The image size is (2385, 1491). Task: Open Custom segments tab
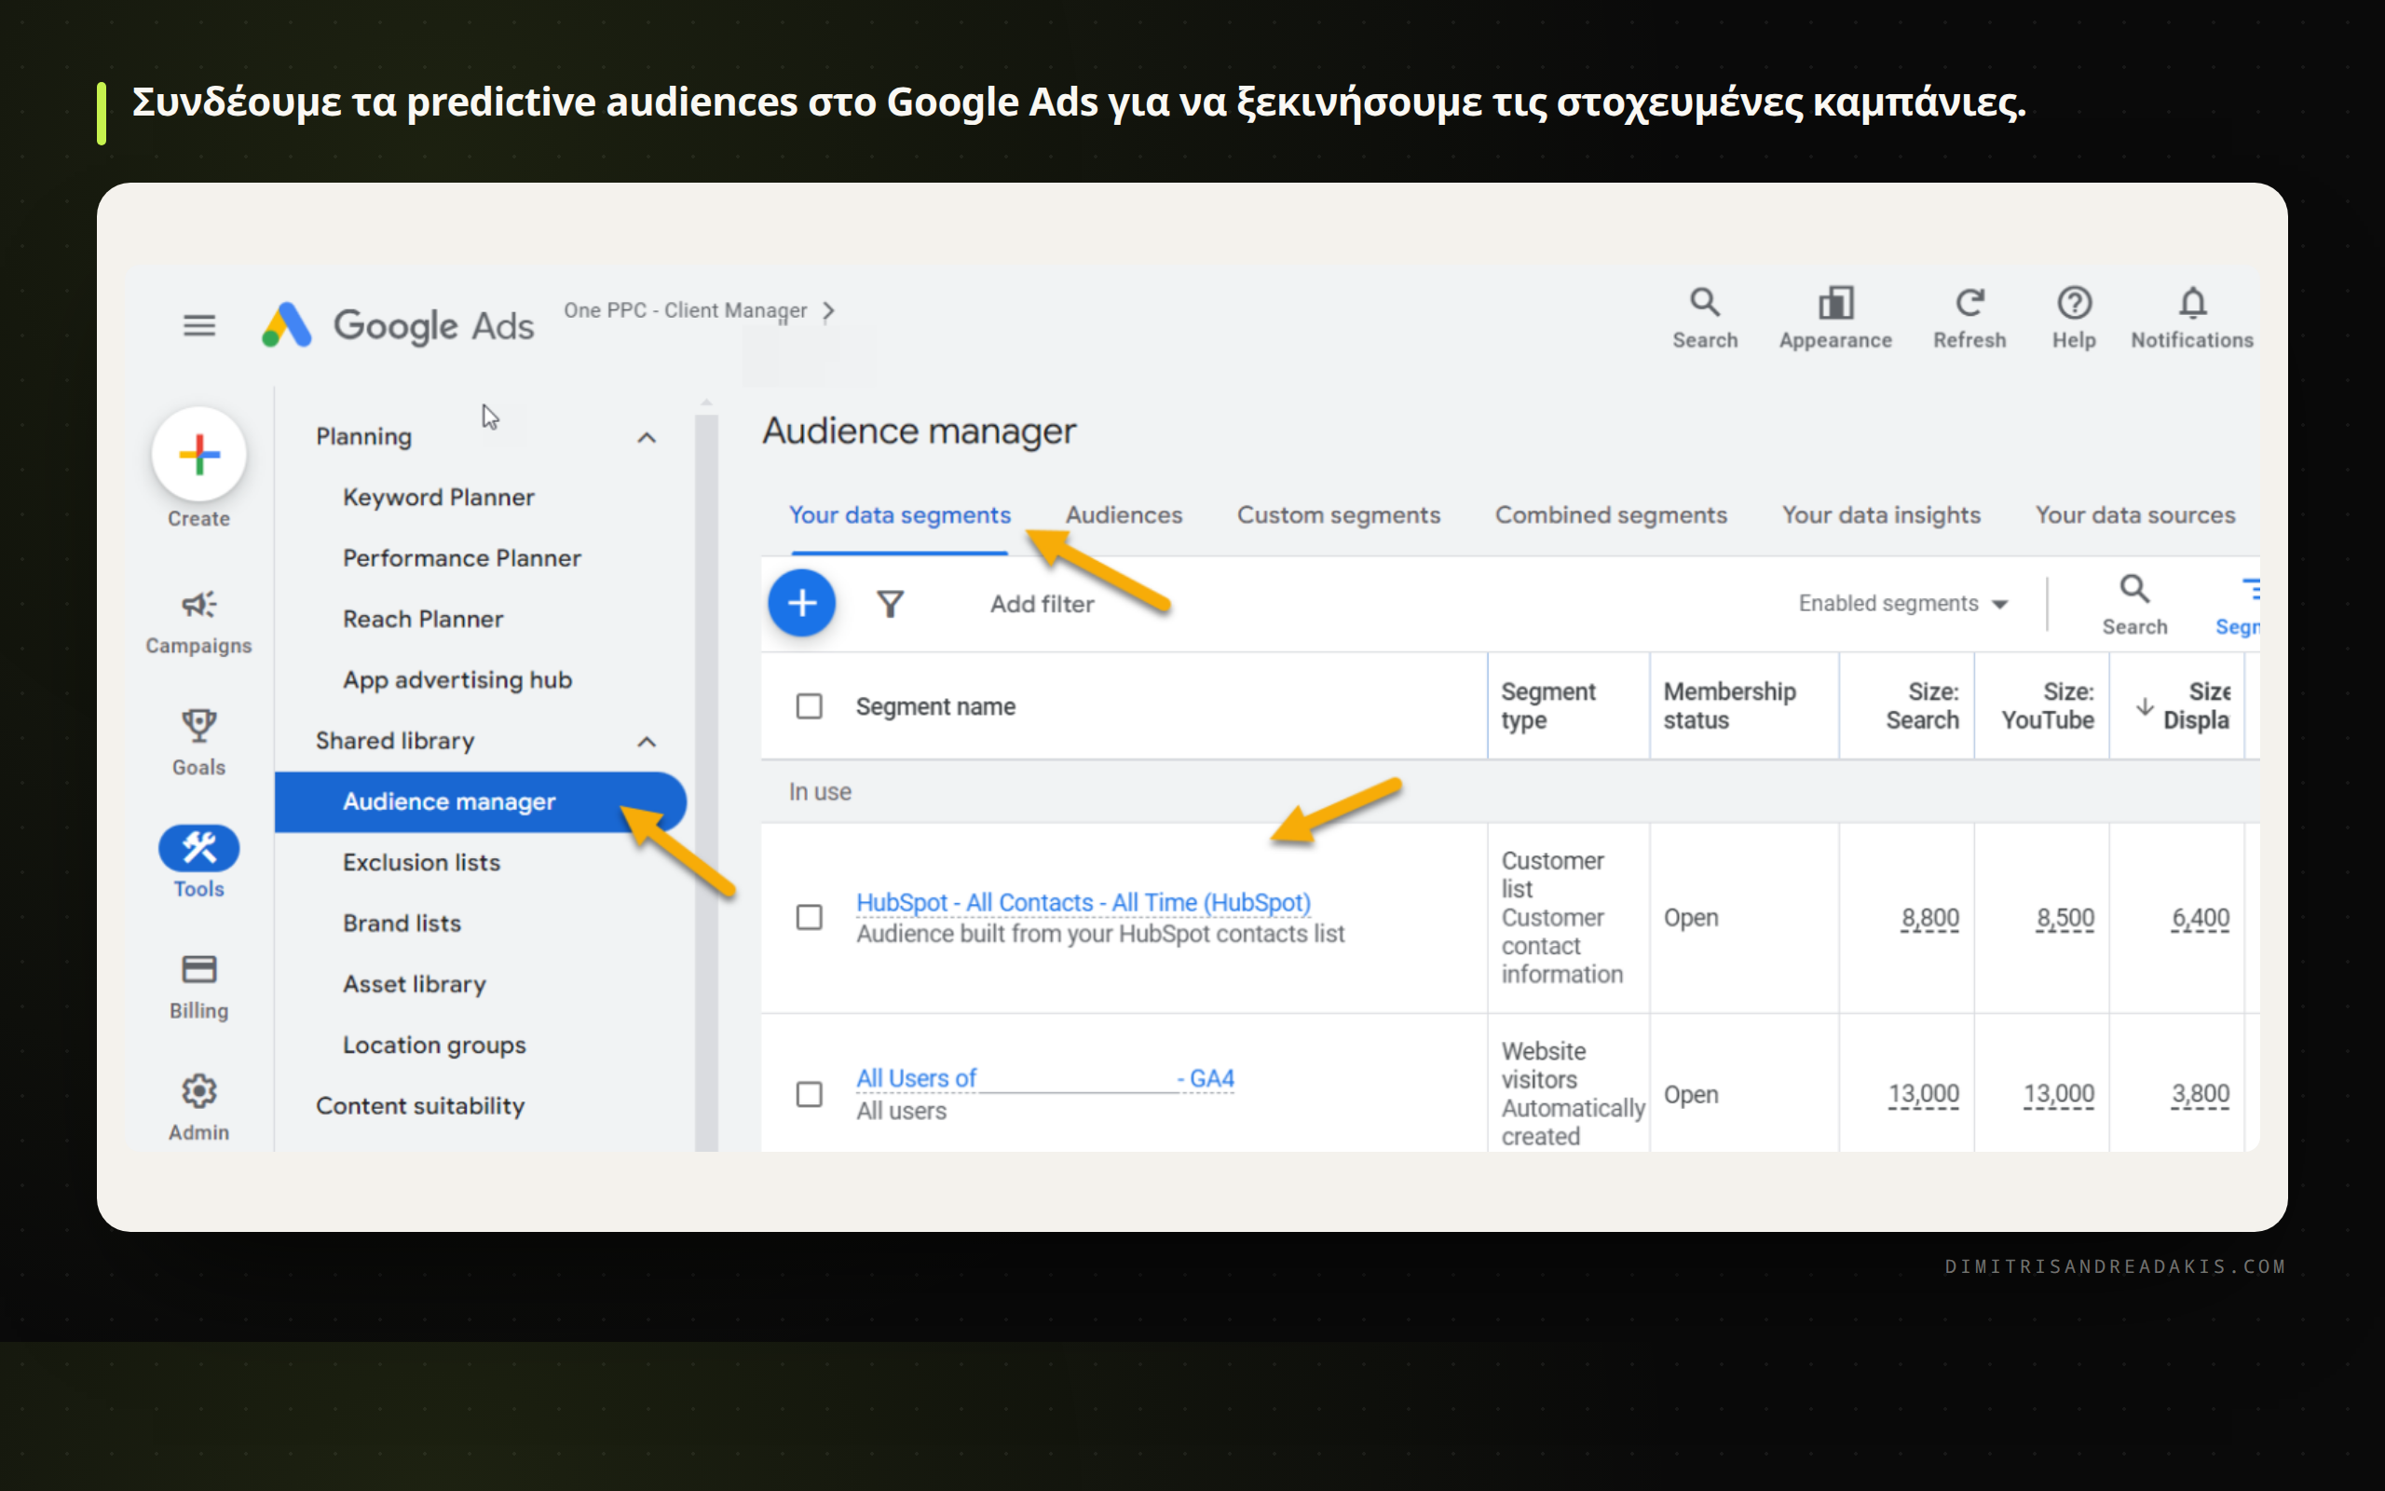tap(1339, 514)
